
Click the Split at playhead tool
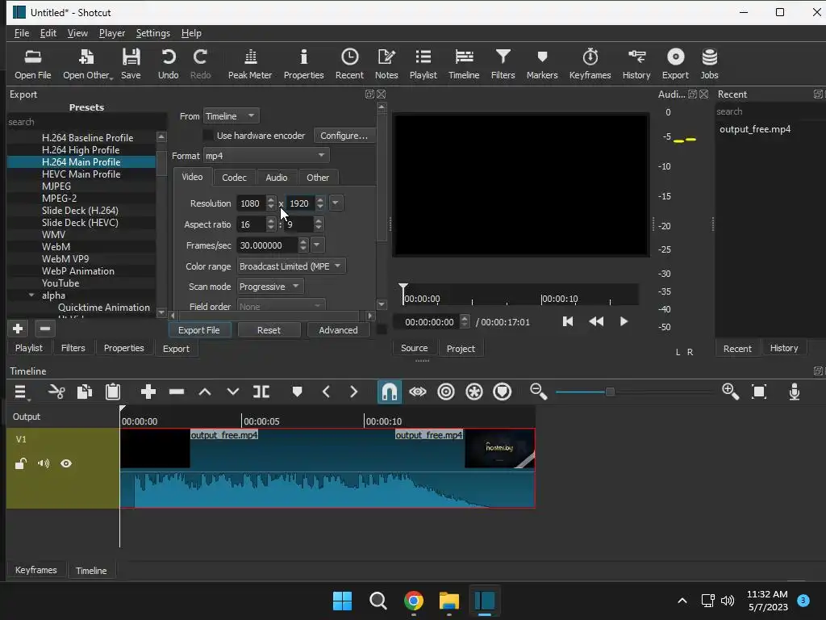point(261,392)
